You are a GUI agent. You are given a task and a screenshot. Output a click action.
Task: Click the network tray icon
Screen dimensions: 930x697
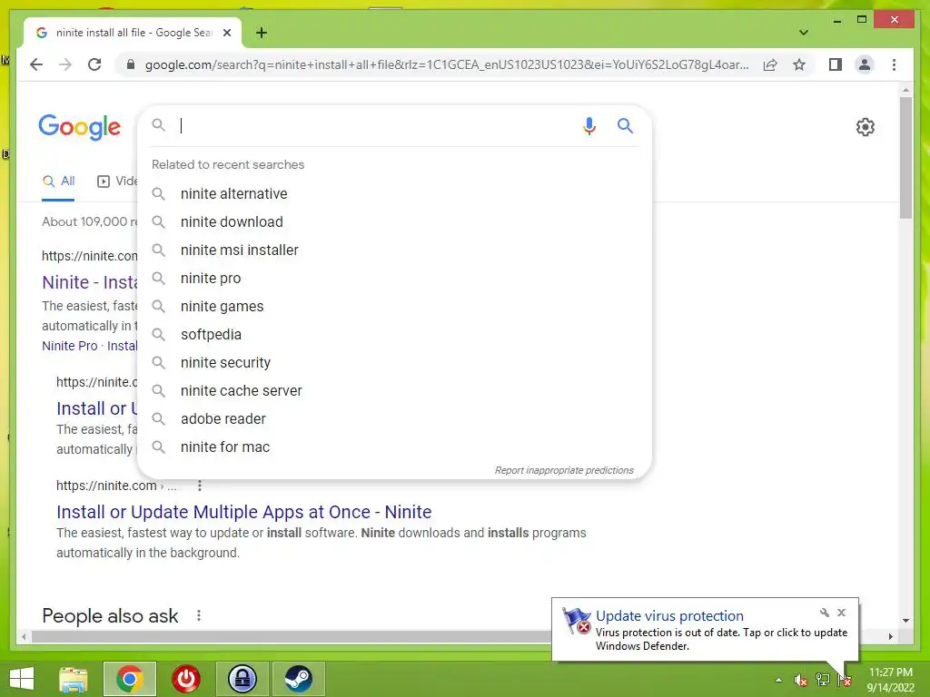coord(823,680)
